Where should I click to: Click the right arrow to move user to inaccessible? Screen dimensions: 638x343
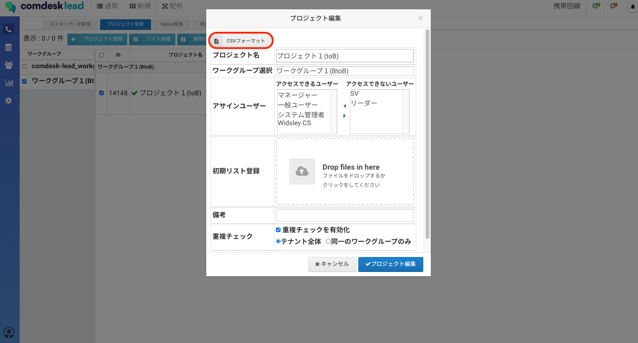(x=345, y=116)
